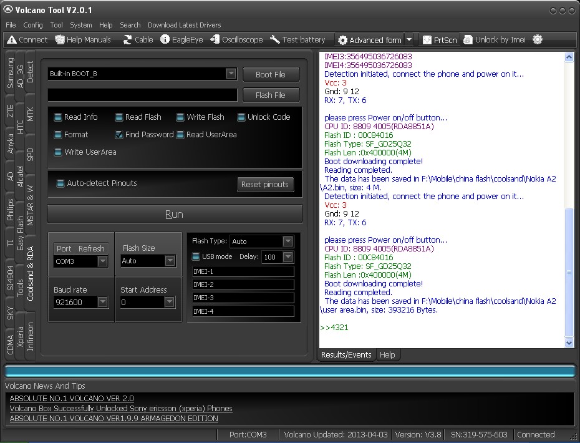Toggle Auto-detect Pinouts checkbox

[60, 183]
